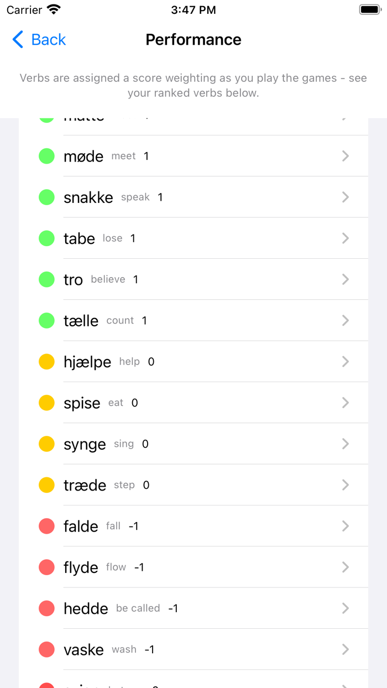
Task: Click the battery icon in the status bar
Action: 369,9
